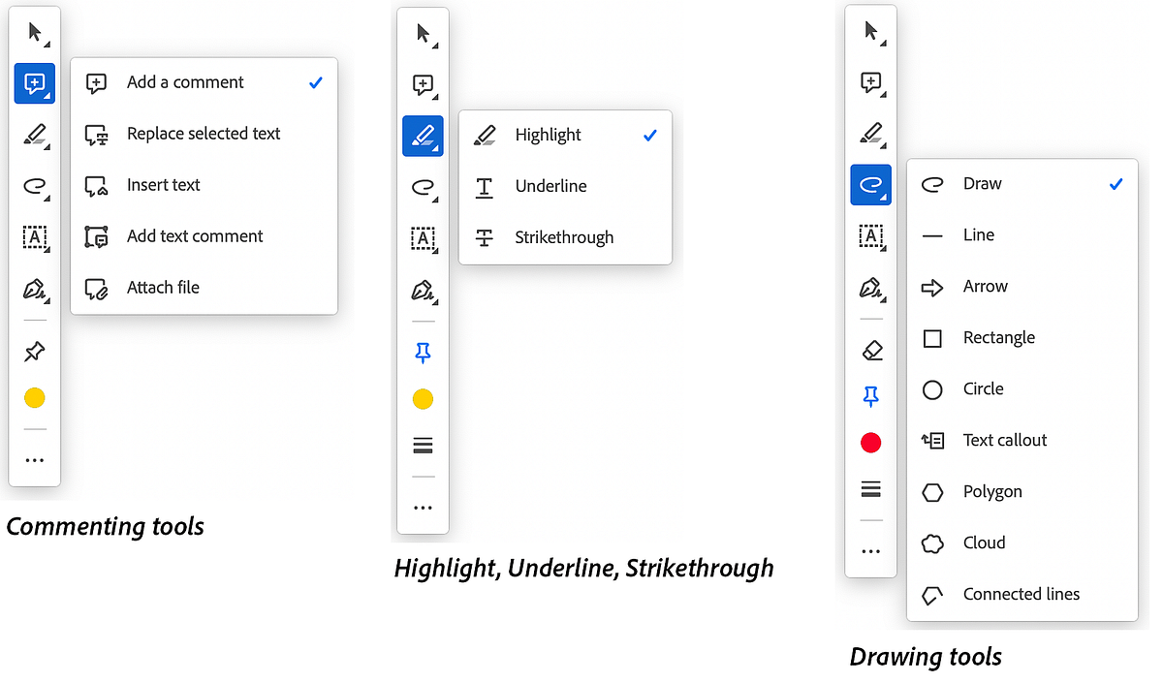This screenshot has width=1163, height=682.
Task: Choose Replace selected text from the menu
Action: tap(204, 134)
